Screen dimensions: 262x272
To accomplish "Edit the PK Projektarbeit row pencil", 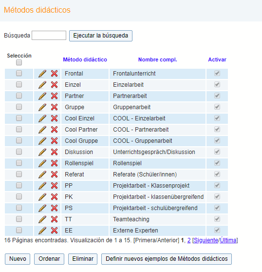I will click(x=42, y=197).
